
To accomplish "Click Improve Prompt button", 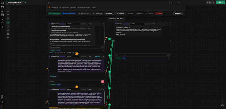I will pyautogui.click(x=55, y=13).
